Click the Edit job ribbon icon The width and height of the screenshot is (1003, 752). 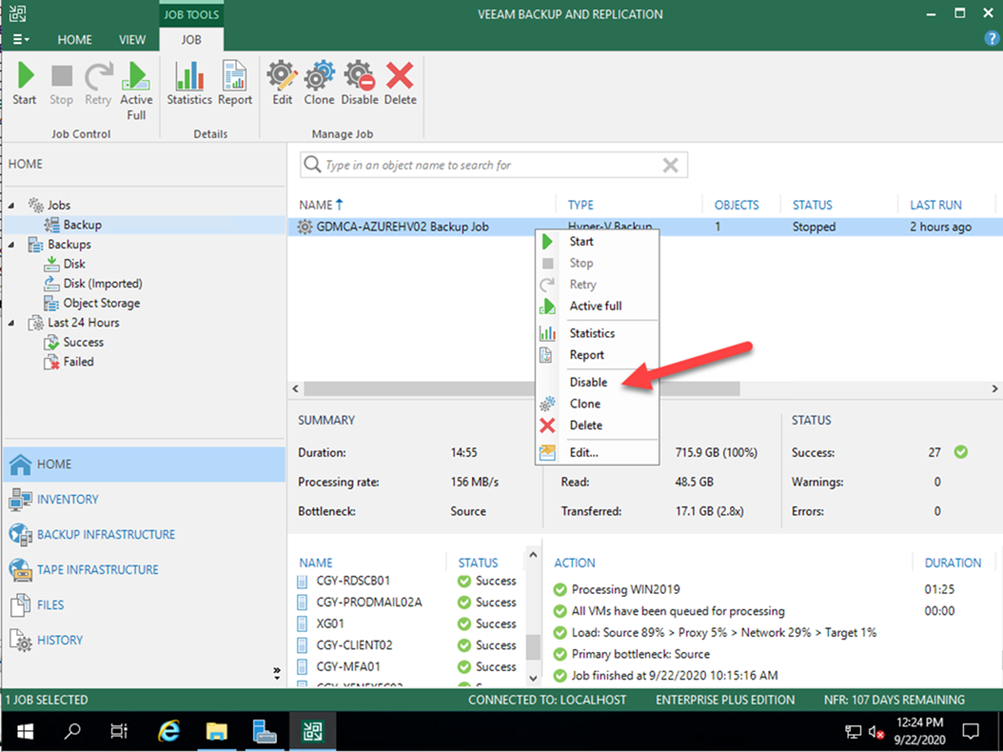[282, 84]
